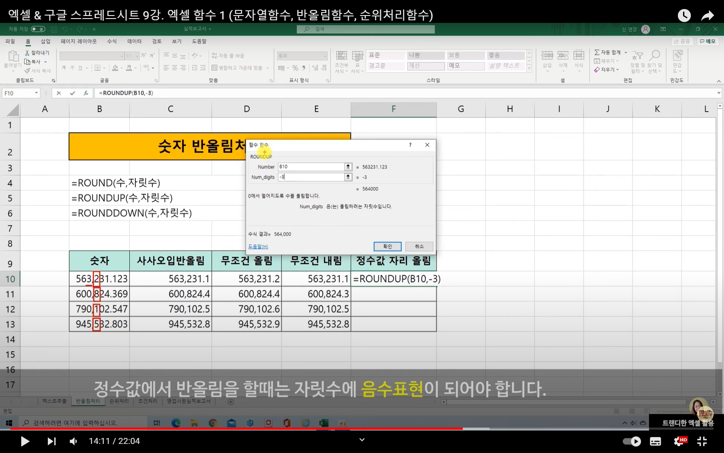The image size is (724, 453).
Task: Click the insert function fx icon
Action: coord(86,93)
